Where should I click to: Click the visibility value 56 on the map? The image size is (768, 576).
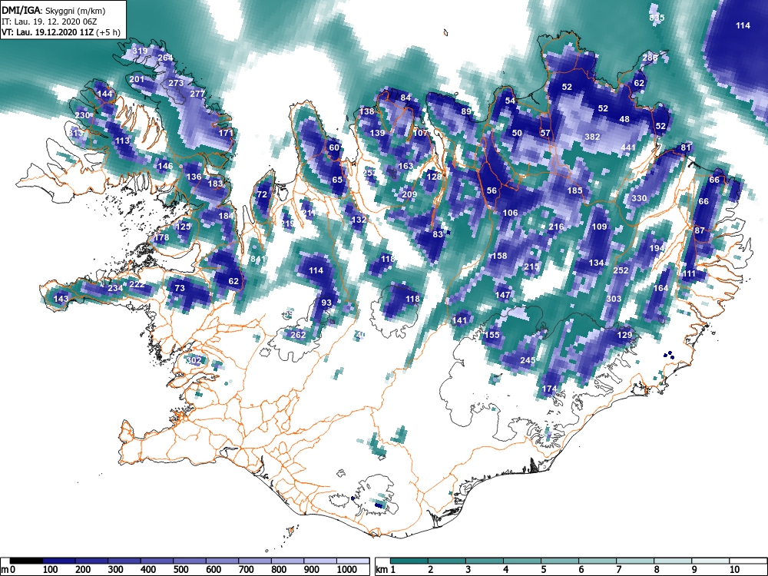492,191
